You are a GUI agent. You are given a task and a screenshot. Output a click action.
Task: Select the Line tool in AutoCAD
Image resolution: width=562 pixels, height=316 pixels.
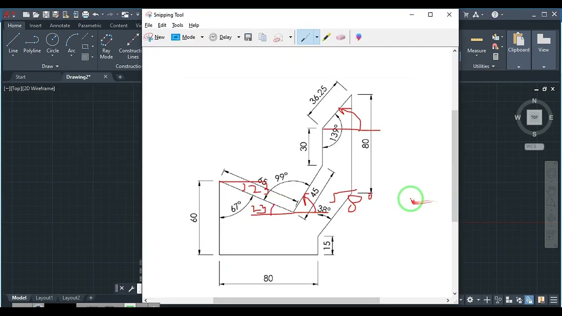coord(13,43)
